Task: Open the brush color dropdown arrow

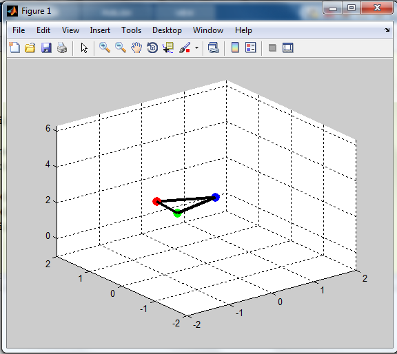Action: (196, 48)
